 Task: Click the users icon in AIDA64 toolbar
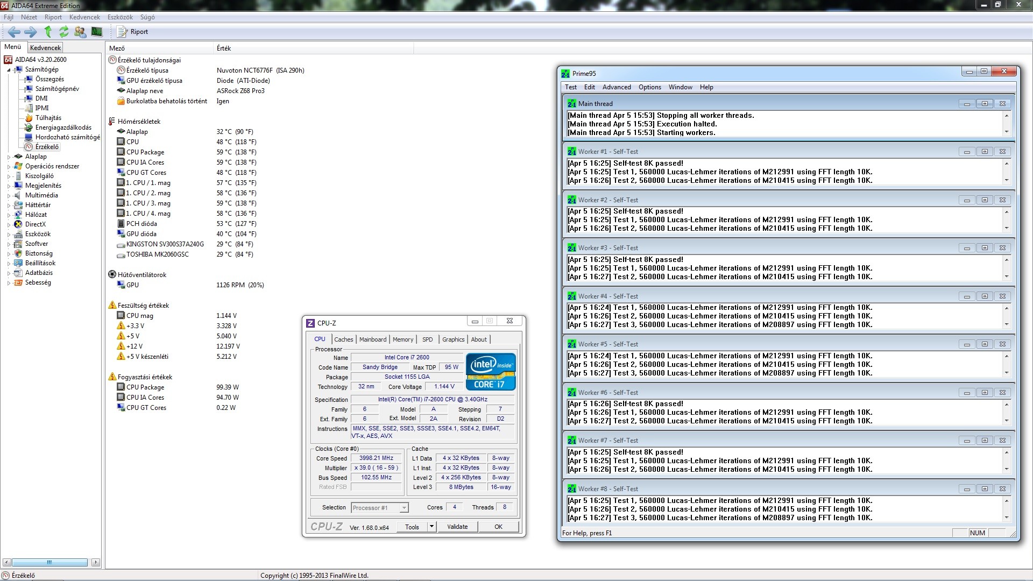pyautogui.click(x=80, y=32)
